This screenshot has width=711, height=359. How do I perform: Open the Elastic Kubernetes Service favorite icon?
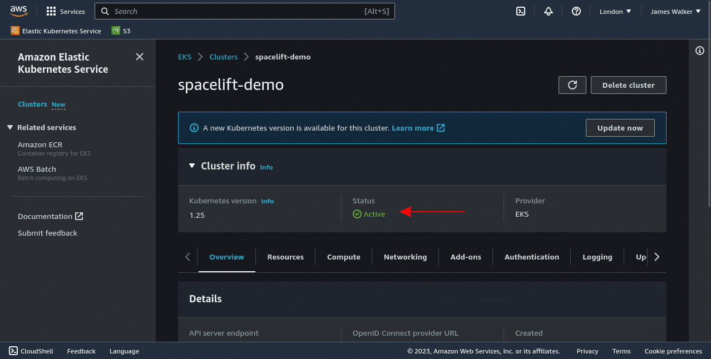[15, 31]
